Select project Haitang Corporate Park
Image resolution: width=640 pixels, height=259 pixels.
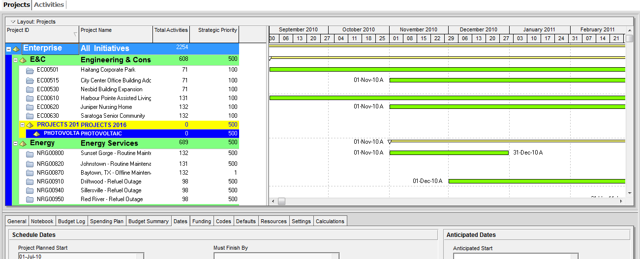click(x=108, y=70)
